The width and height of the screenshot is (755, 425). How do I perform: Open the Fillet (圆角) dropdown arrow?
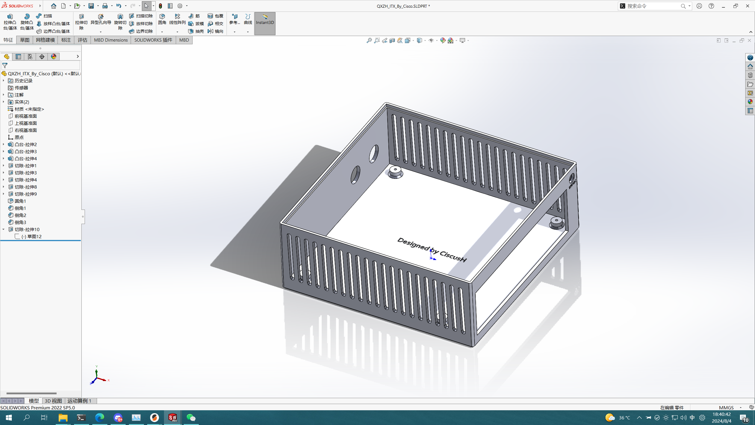click(162, 32)
